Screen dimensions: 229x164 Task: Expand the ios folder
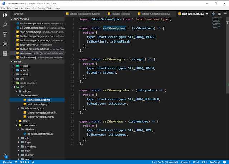coord(37,79)
